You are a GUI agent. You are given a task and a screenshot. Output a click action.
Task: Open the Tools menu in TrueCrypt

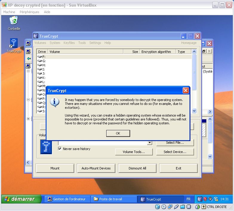coord(82,43)
